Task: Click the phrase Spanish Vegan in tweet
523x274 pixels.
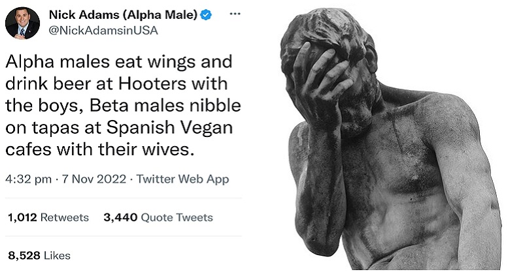Action: (169, 128)
